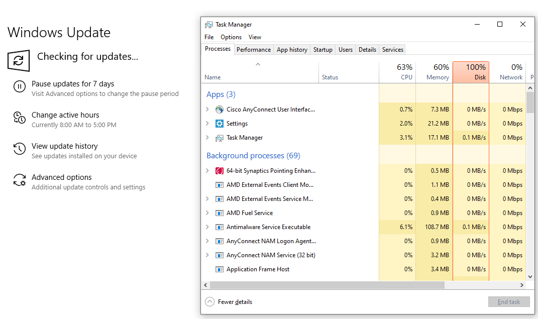The height and width of the screenshot is (319, 538).
Task: Click the Windows Update refresh icon
Action: 19,61
